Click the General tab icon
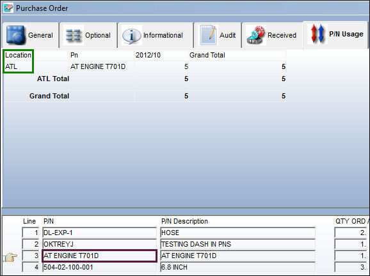Viewport: 370px width, 276px height. [x=15, y=35]
